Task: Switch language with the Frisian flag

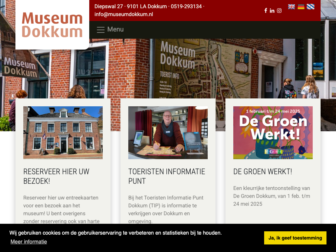Action: [311, 7]
